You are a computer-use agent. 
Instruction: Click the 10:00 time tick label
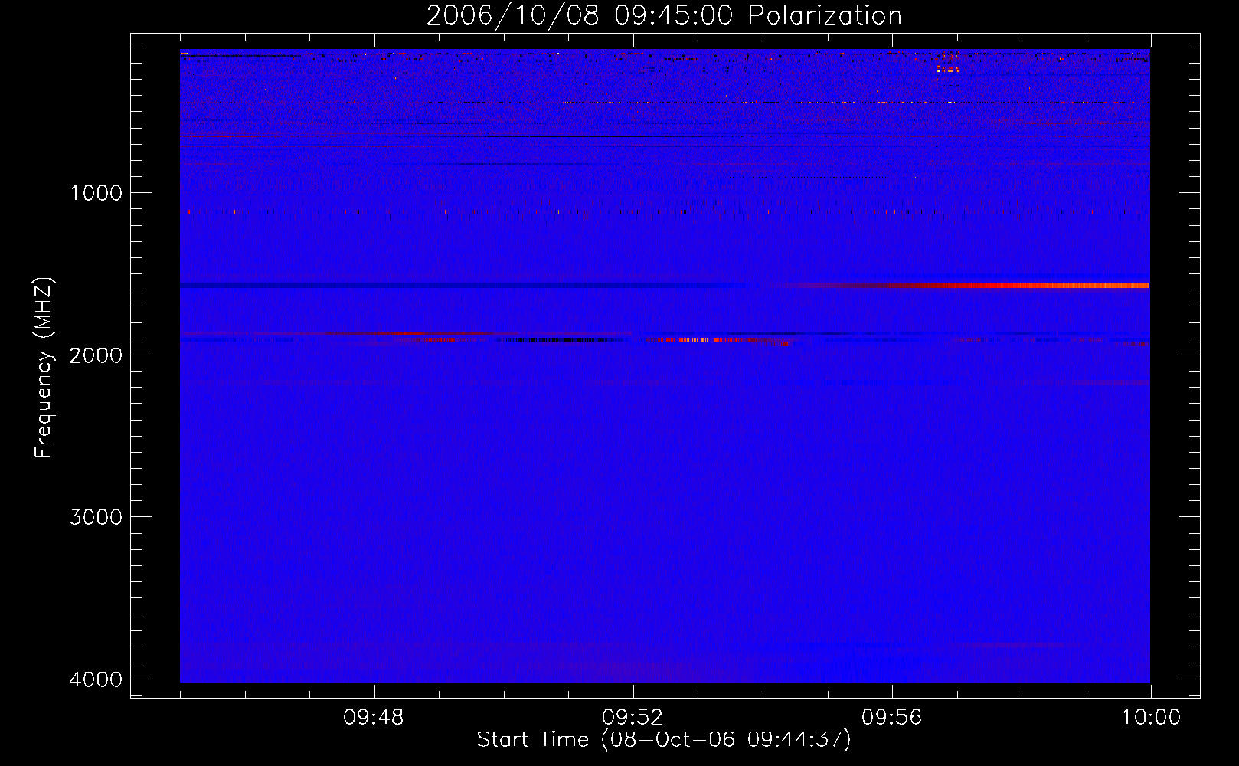point(1151,718)
